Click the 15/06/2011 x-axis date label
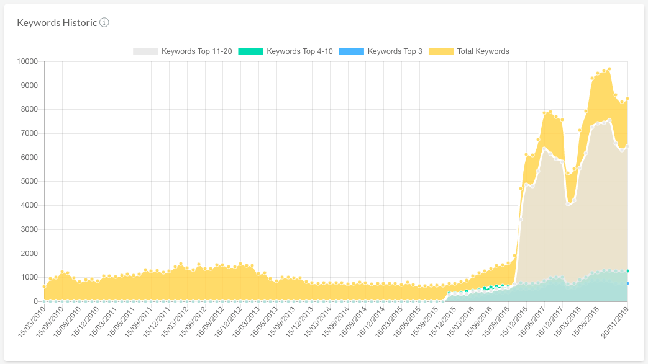Screen dimensions: 648x364 point(121,322)
